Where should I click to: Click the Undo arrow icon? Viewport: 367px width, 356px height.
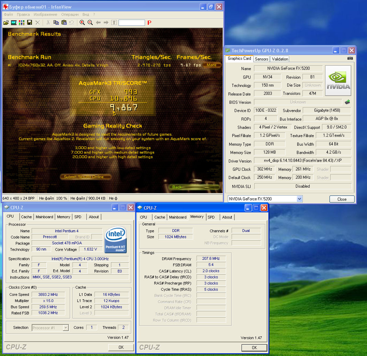click(x=71, y=22)
